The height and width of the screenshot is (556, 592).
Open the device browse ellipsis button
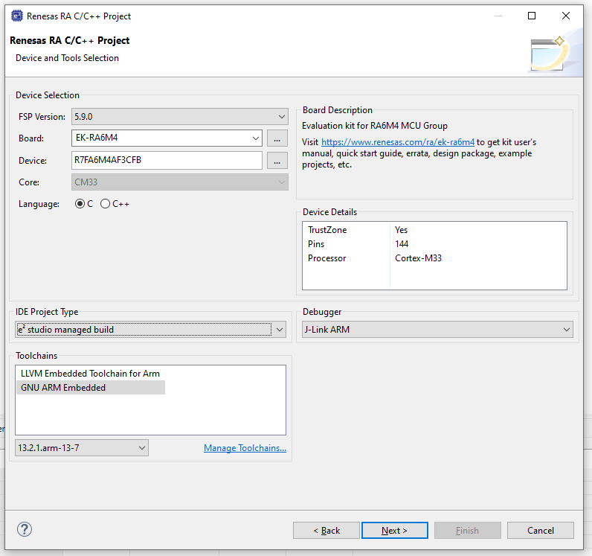pos(277,161)
